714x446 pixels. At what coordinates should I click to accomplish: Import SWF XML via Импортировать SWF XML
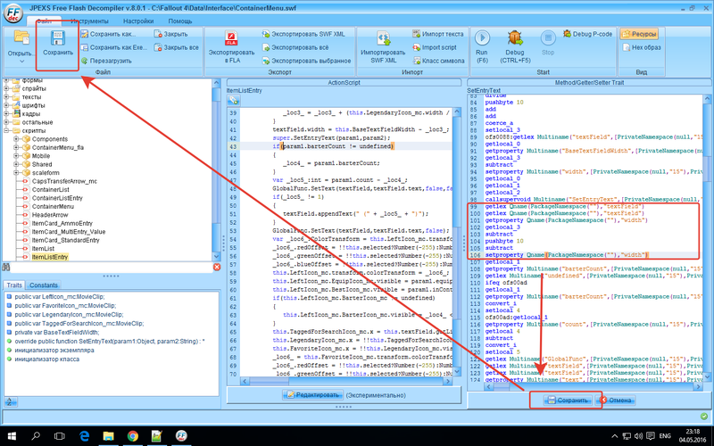[x=383, y=47]
